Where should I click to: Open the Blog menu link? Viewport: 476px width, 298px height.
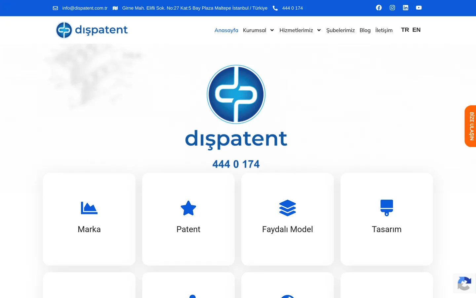[x=365, y=30]
